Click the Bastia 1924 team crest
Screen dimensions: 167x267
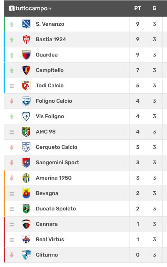pyautogui.click(x=26, y=40)
